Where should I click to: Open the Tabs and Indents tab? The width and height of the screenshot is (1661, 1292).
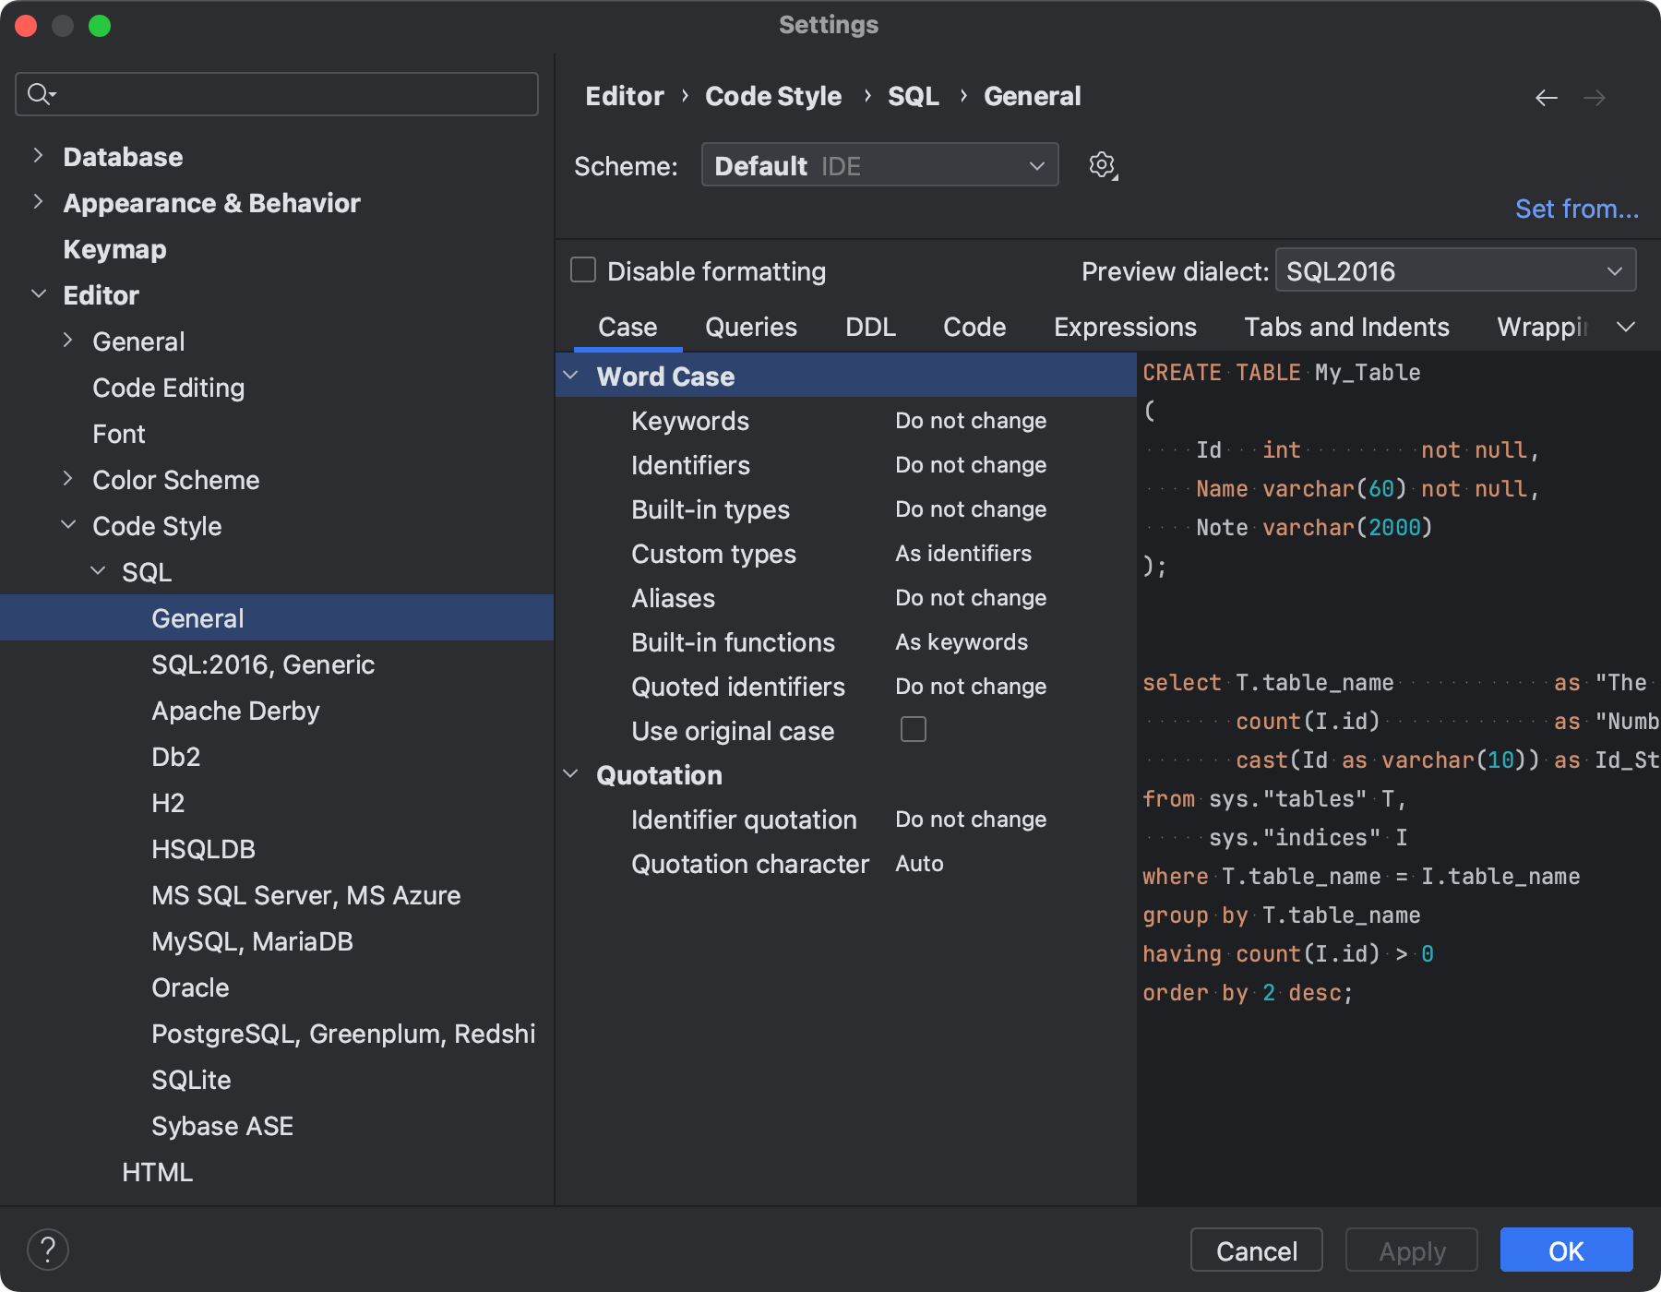pos(1346,327)
